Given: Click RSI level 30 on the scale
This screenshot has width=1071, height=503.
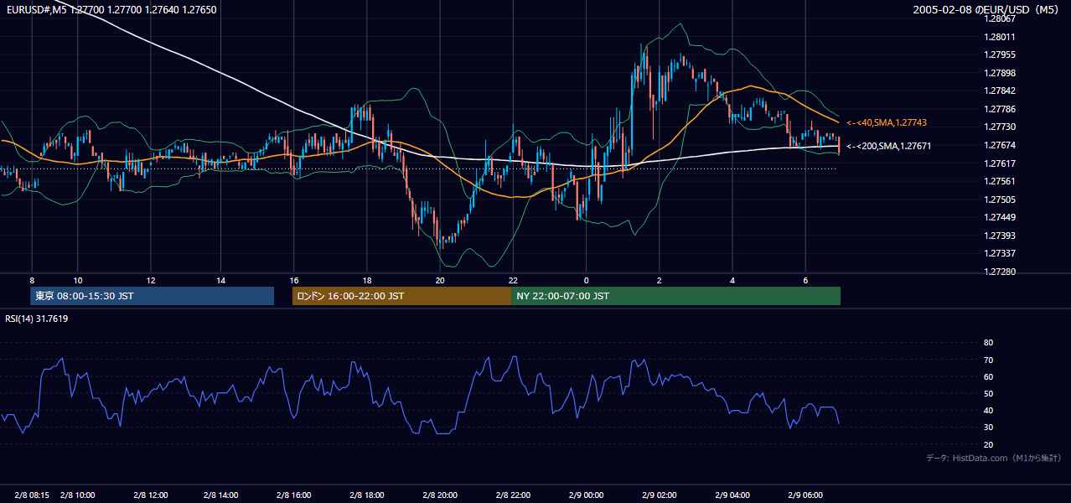Looking at the screenshot, I should point(988,428).
